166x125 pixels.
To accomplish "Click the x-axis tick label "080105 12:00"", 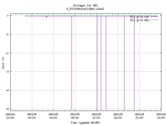I will tap(96, 116).
